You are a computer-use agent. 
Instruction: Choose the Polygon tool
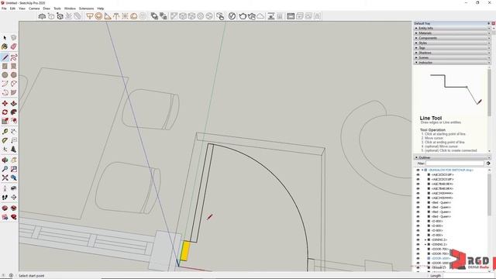point(14,75)
